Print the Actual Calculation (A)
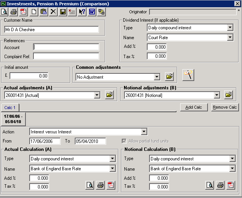The image size is (242, 198). tap(100, 185)
